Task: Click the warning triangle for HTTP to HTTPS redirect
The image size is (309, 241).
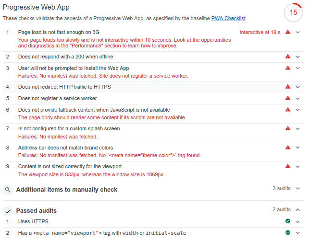Action: pos(288,87)
